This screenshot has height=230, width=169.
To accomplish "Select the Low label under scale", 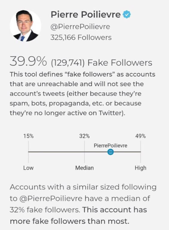I will coord(28,168).
